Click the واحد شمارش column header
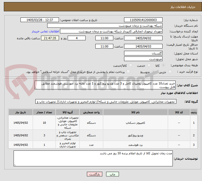This screenshot has width=202, height=181. coord(91,112)
